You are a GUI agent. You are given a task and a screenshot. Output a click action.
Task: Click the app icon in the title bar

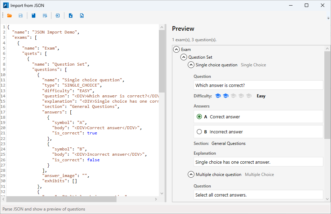(x=6, y=5)
